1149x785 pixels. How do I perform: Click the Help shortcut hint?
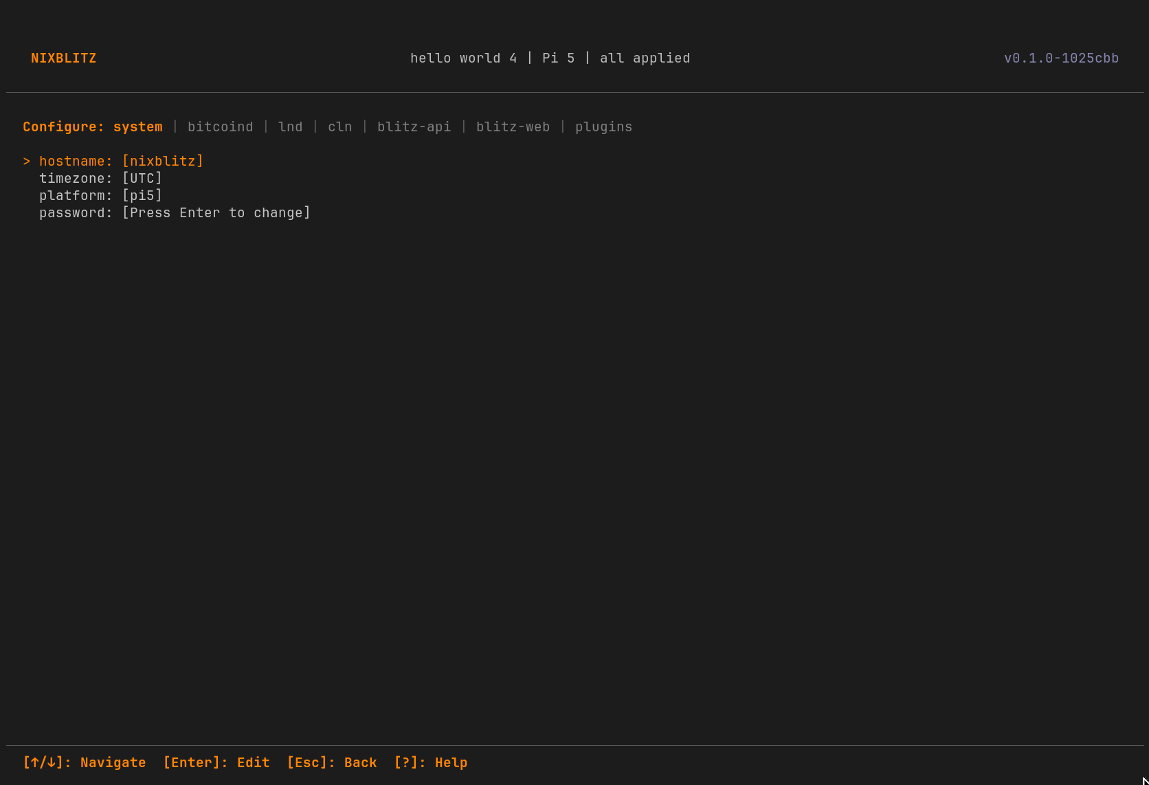tap(430, 763)
